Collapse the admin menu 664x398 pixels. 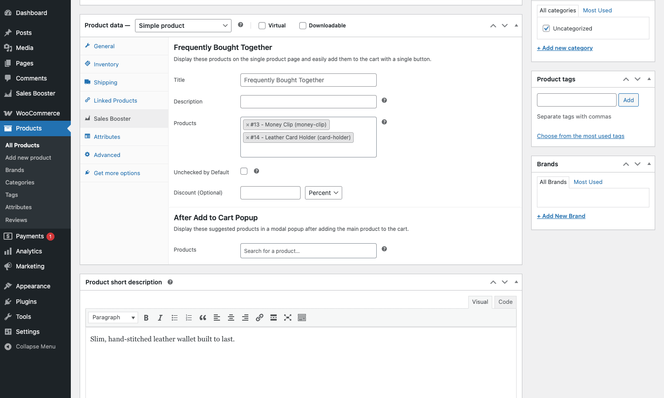[x=35, y=347]
